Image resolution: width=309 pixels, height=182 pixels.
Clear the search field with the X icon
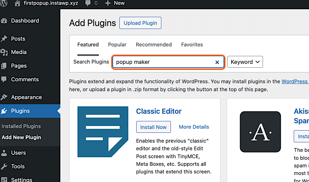[217, 62]
